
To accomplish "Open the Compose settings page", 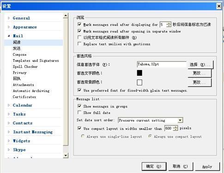I will 19,54.
